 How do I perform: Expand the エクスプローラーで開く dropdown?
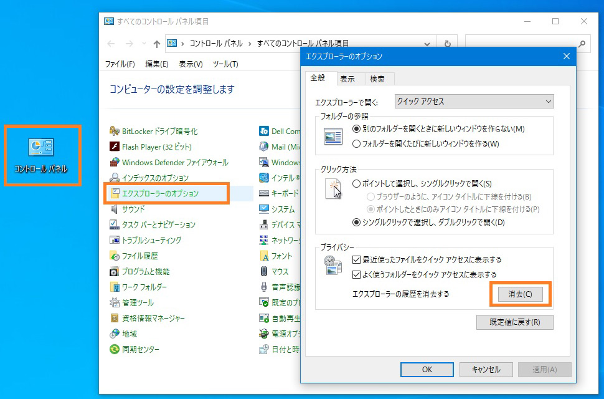[548, 102]
